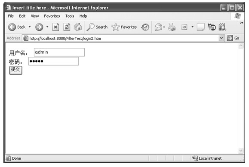The image size is (249, 167).
Task: Open the Mail options dropdown arrow
Action: coord(164,27)
